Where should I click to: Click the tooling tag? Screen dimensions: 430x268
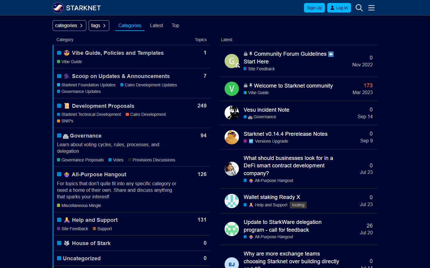pyautogui.click(x=298, y=205)
